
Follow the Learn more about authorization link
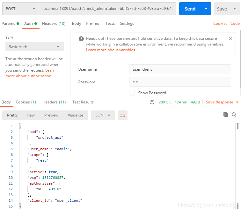click(30, 73)
